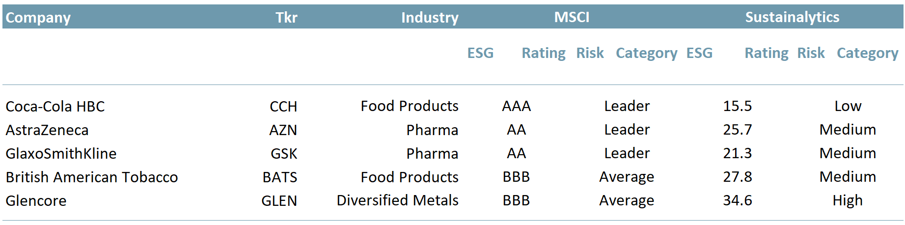Select the Diversified Metals industry cell
This screenshot has height=225, width=905.
[397, 200]
